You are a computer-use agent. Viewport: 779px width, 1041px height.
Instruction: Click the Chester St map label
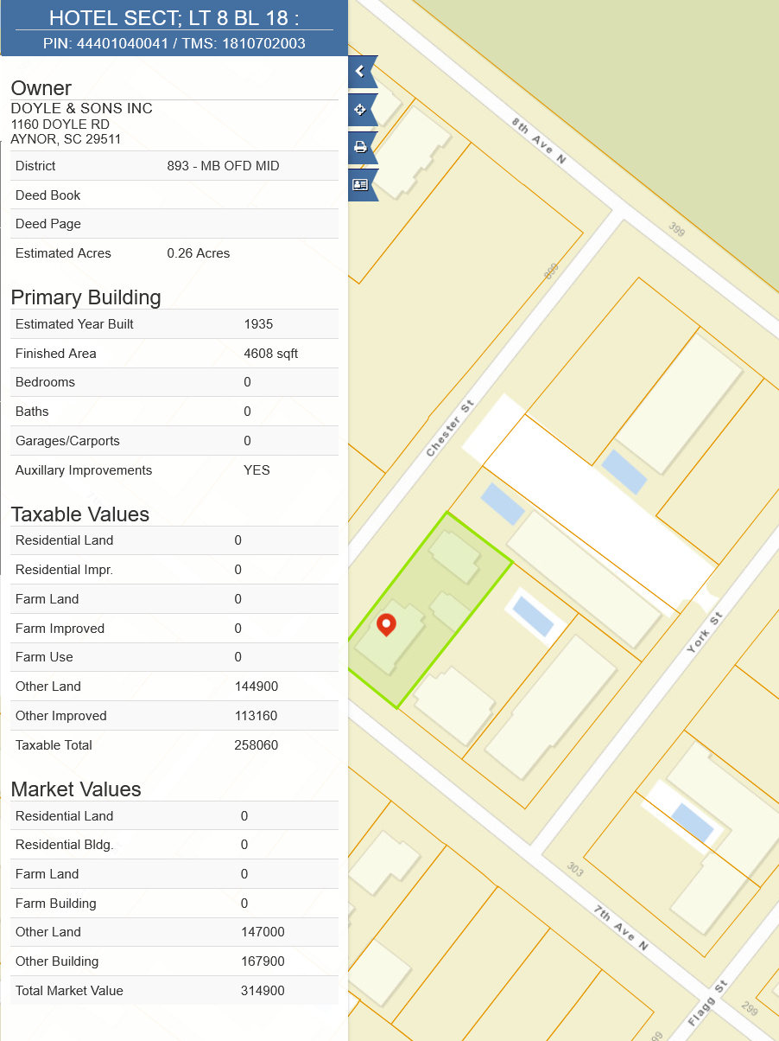click(x=450, y=428)
